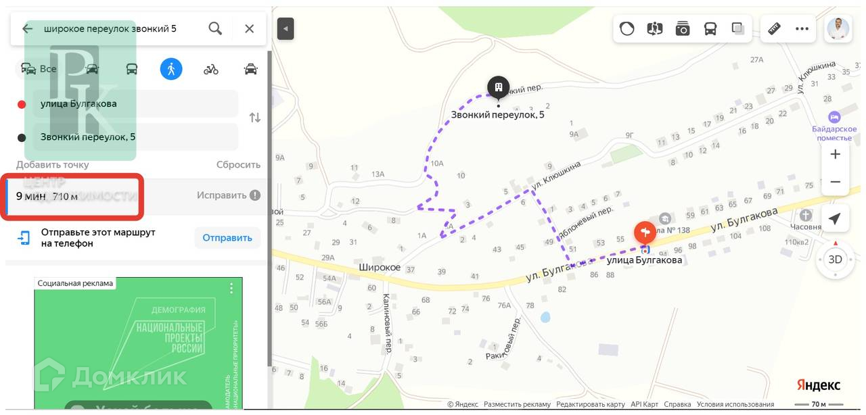Edit the destination 'Звонкий переулок, 5' field
The image size is (866, 415).
coord(135,137)
